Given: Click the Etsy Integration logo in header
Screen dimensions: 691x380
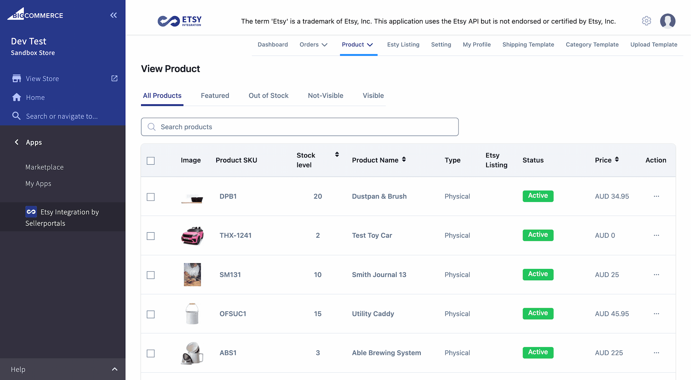Looking at the screenshot, I should 180,21.
